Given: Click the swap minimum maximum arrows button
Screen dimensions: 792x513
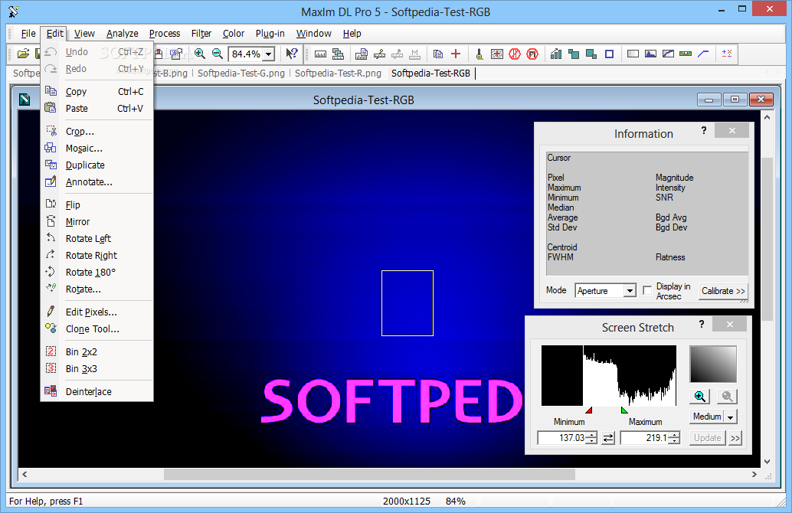Looking at the screenshot, I should click(609, 438).
